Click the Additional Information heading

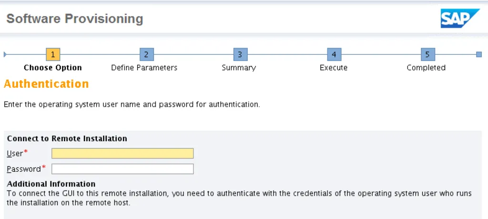[x=51, y=184]
